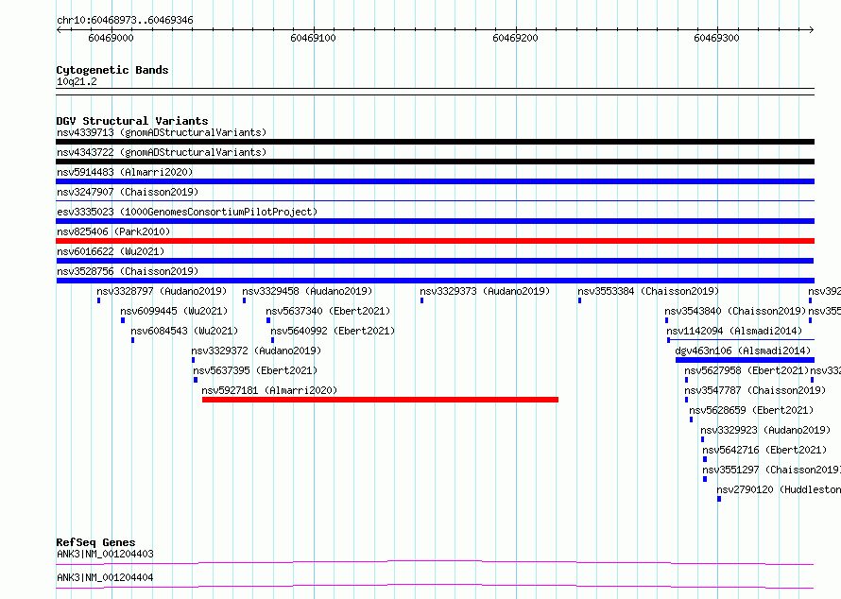Click nsv5627958 (Ebert2021) label

click(747, 370)
